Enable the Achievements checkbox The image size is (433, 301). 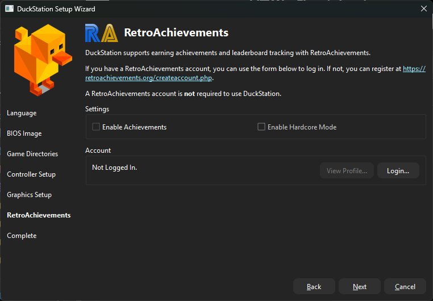(96, 127)
